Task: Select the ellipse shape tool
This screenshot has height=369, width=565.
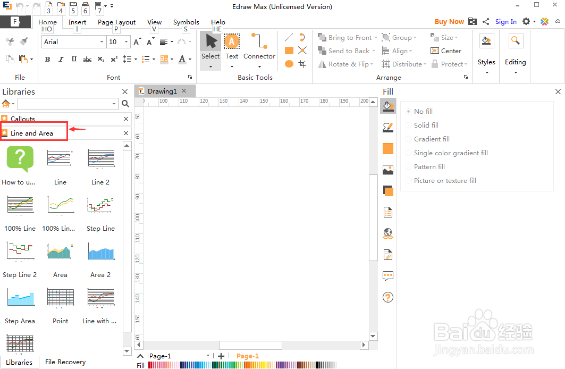Action: 289,64
